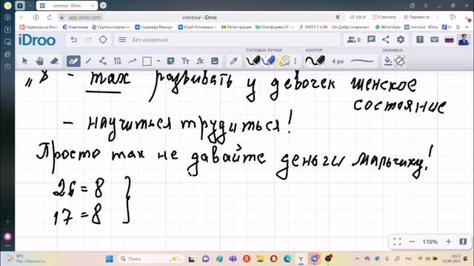The width and height of the screenshot is (474, 266).
Task: Redo the last undone action
Action: click(x=88, y=40)
